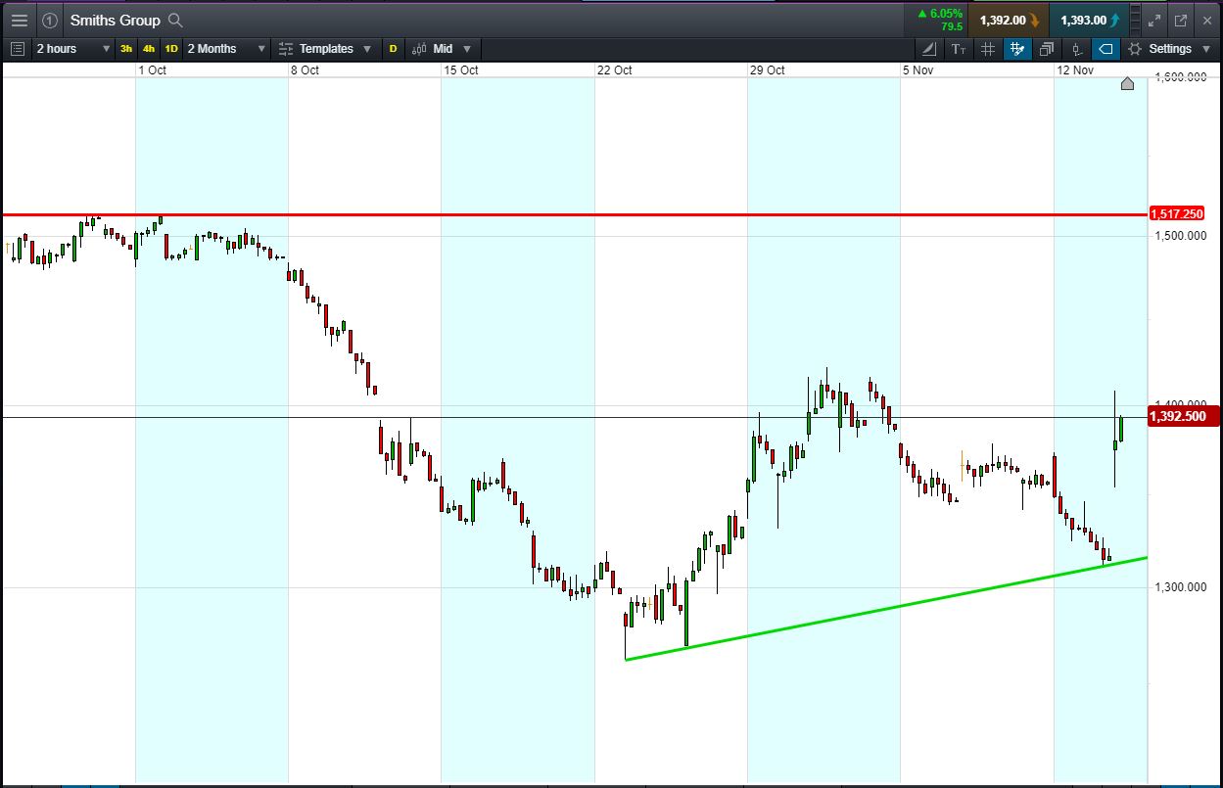The image size is (1223, 788).
Task: Switch to 4h interval shortcut
Action: (148, 48)
